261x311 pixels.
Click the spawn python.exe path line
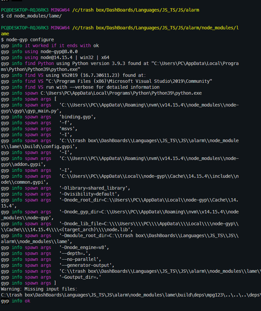(x=101, y=93)
